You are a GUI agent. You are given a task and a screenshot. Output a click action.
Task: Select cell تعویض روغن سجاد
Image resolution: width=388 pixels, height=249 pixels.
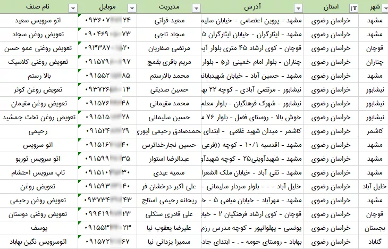(x=39, y=35)
